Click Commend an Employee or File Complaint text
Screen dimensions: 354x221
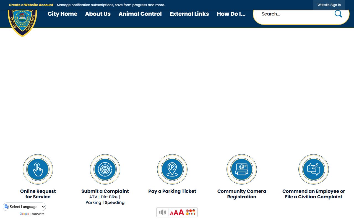click(x=314, y=194)
